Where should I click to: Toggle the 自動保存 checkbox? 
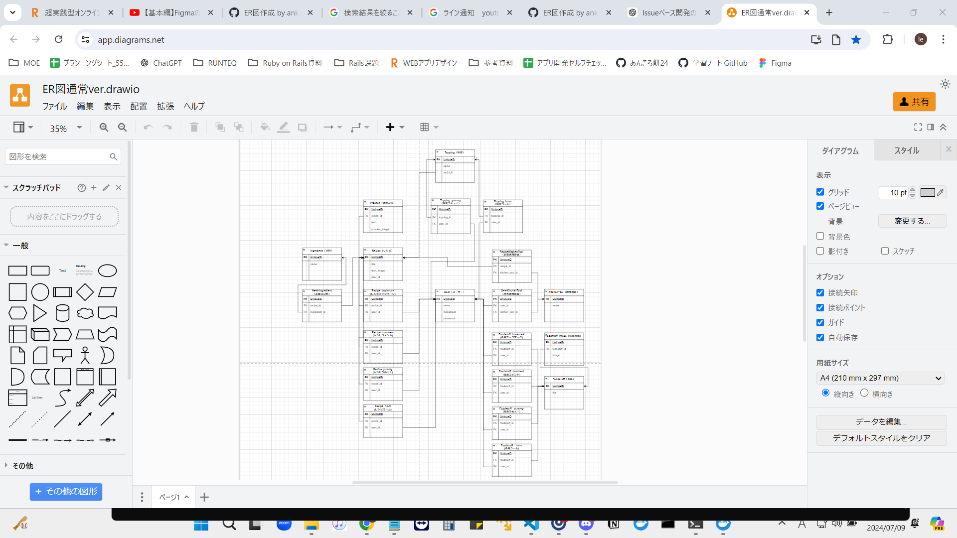point(820,337)
